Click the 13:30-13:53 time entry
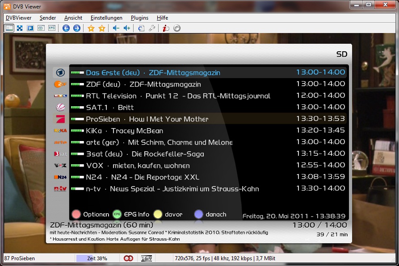 (x=321, y=119)
